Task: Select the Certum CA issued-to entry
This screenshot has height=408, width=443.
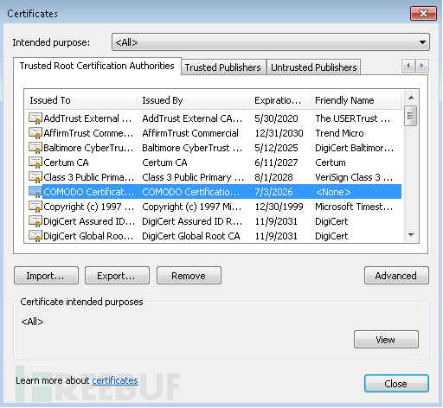Action: [x=66, y=163]
